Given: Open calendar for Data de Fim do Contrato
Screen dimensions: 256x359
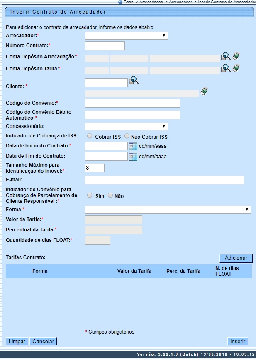Looking at the screenshot, I should (x=133, y=157).
